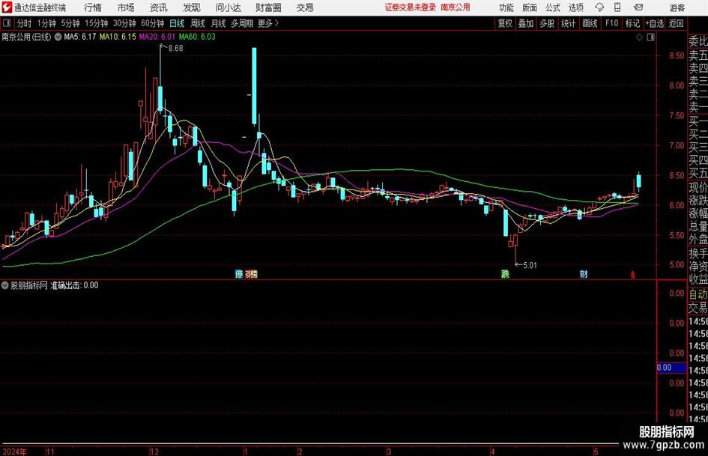
Task: Open the 发现 menu
Action: click(x=192, y=7)
